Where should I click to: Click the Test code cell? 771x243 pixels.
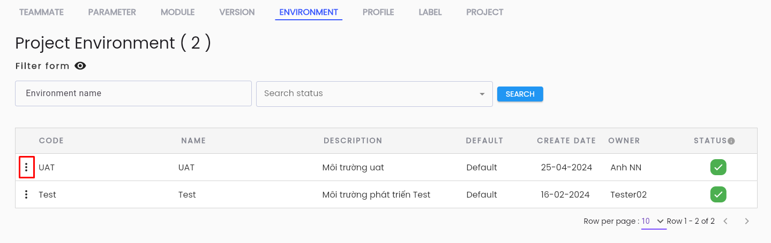tap(48, 195)
